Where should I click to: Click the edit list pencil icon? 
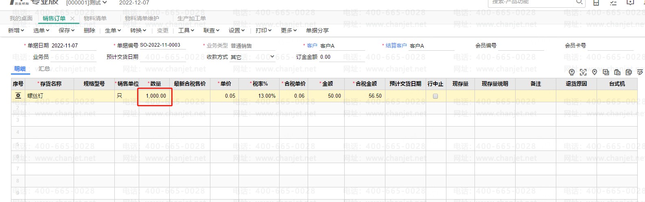coord(640,72)
